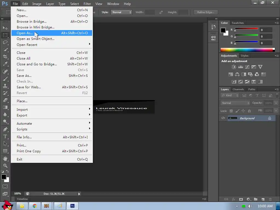
Task: Open the Filter menu
Action: [87, 4]
